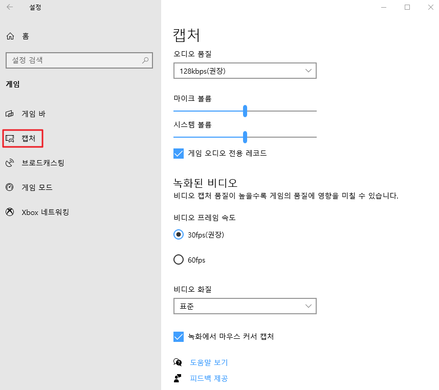The image size is (439, 390).
Task: Uncheck 녹화에서 마우스 커서 캡처
Action: [179, 337]
